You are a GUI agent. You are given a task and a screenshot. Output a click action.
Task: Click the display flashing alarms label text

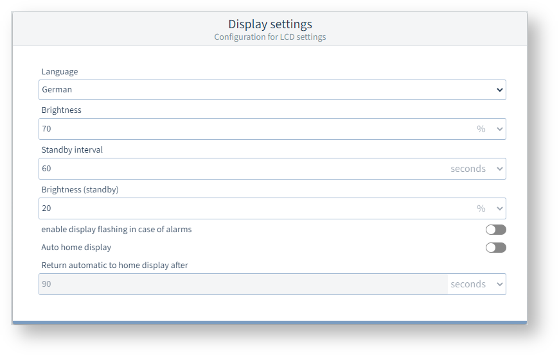[116, 230]
